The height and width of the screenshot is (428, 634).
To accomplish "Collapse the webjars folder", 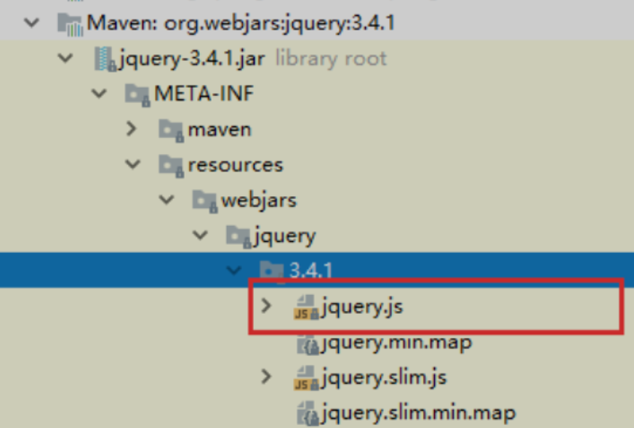I will click(x=166, y=200).
